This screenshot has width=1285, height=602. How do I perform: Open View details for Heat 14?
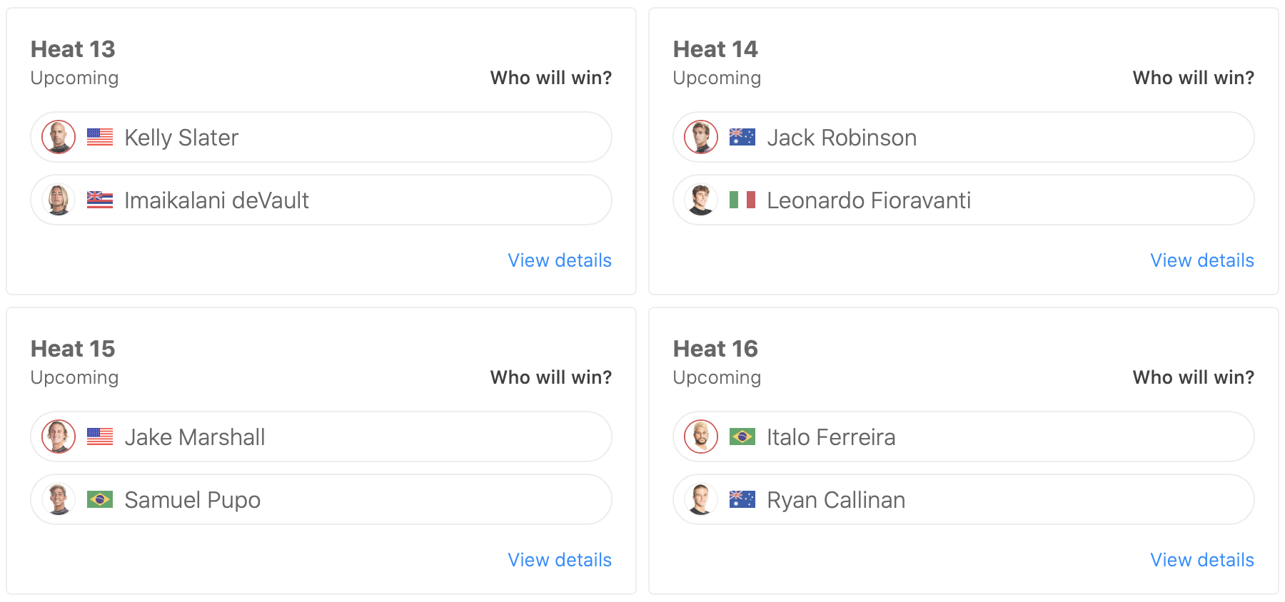(1202, 260)
